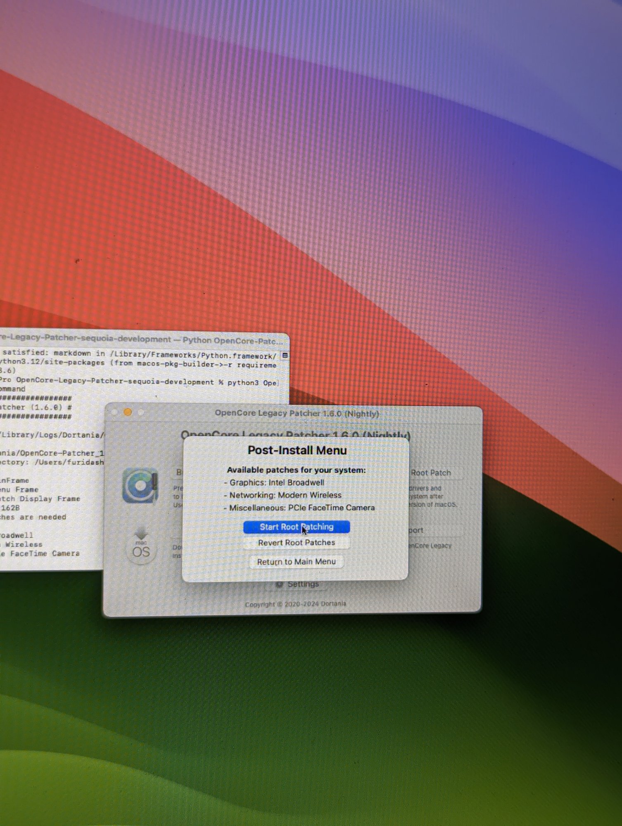The height and width of the screenshot is (826, 622).
Task: Click the OpenCore Legacy Patcher disk logo icon
Action: pyautogui.click(x=140, y=485)
